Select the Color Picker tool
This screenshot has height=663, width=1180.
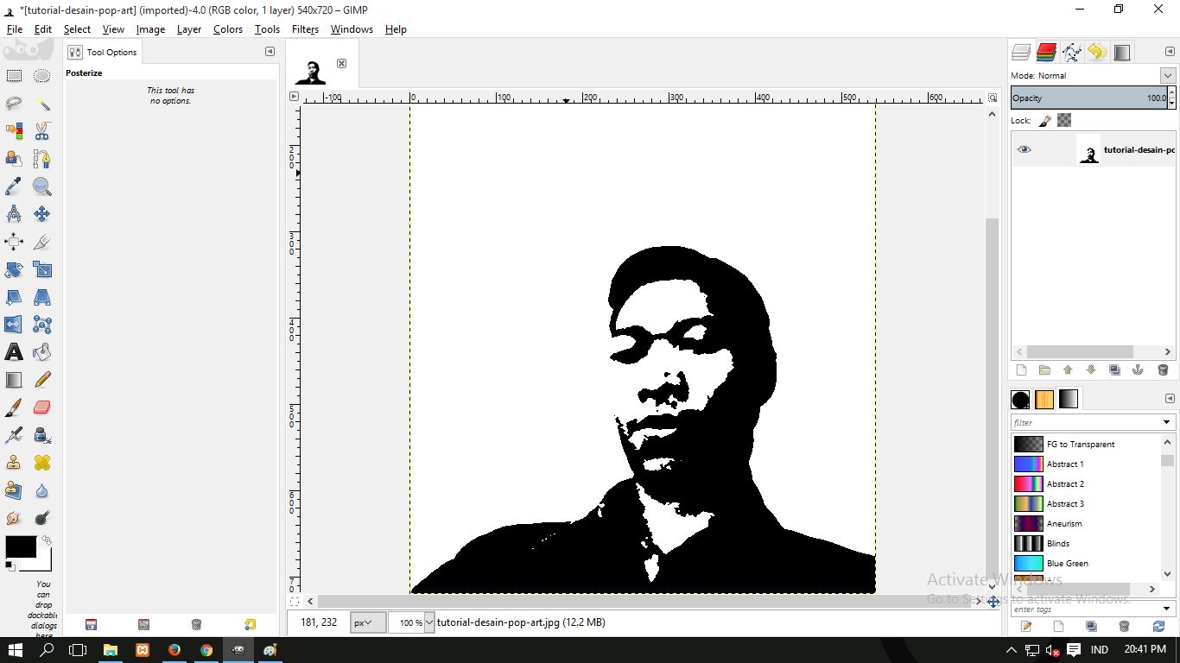click(14, 186)
